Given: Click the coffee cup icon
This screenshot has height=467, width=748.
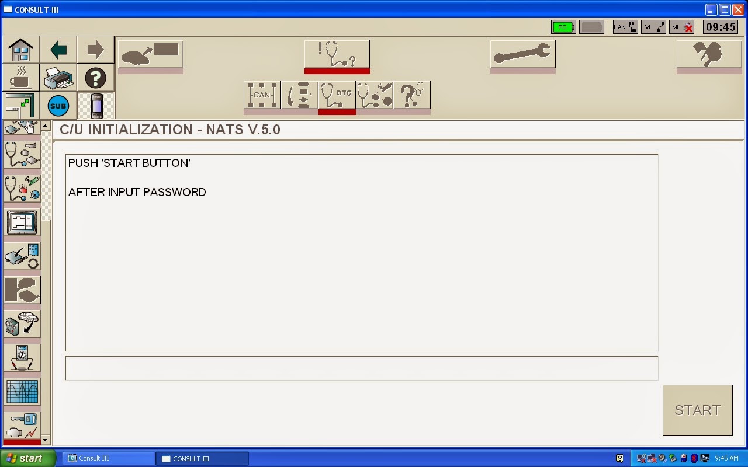Looking at the screenshot, I should [x=20, y=77].
